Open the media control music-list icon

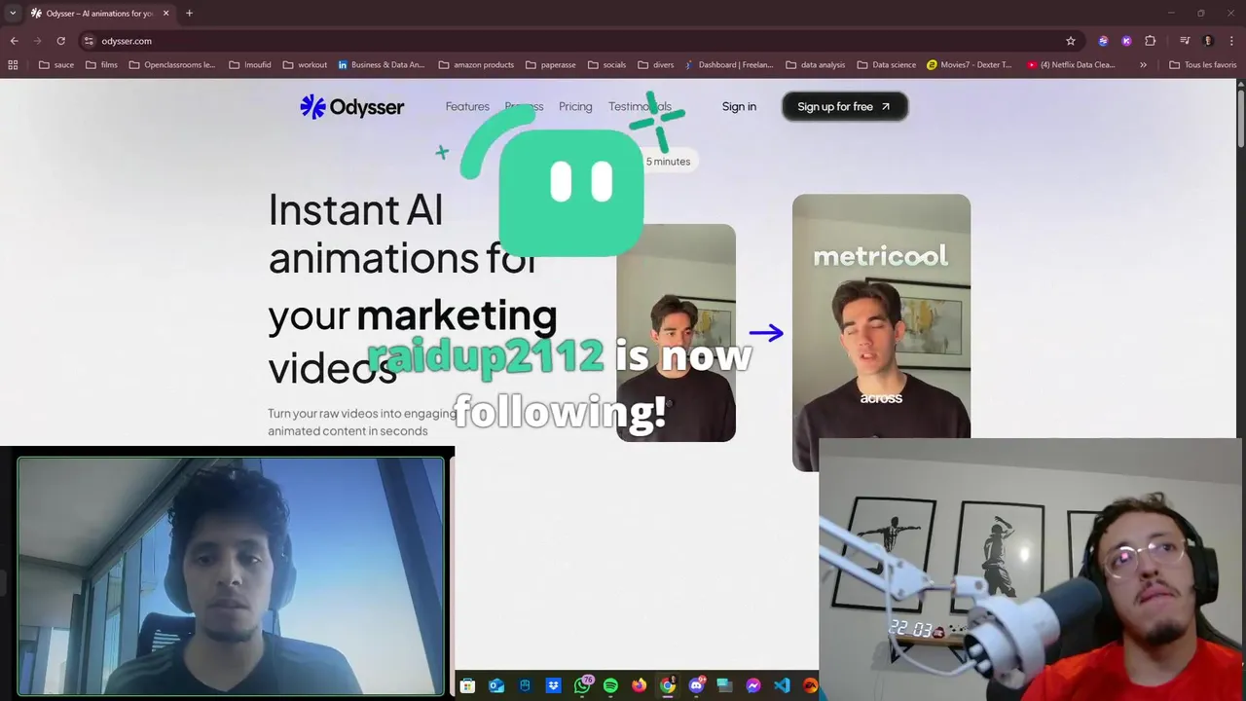[x=1185, y=41]
